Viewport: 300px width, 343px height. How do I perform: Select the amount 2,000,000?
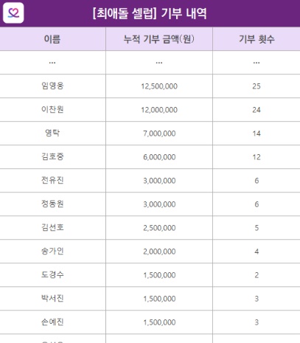(x=159, y=252)
